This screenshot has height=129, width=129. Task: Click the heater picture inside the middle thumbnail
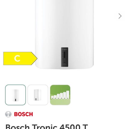pyautogui.click(x=38, y=95)
